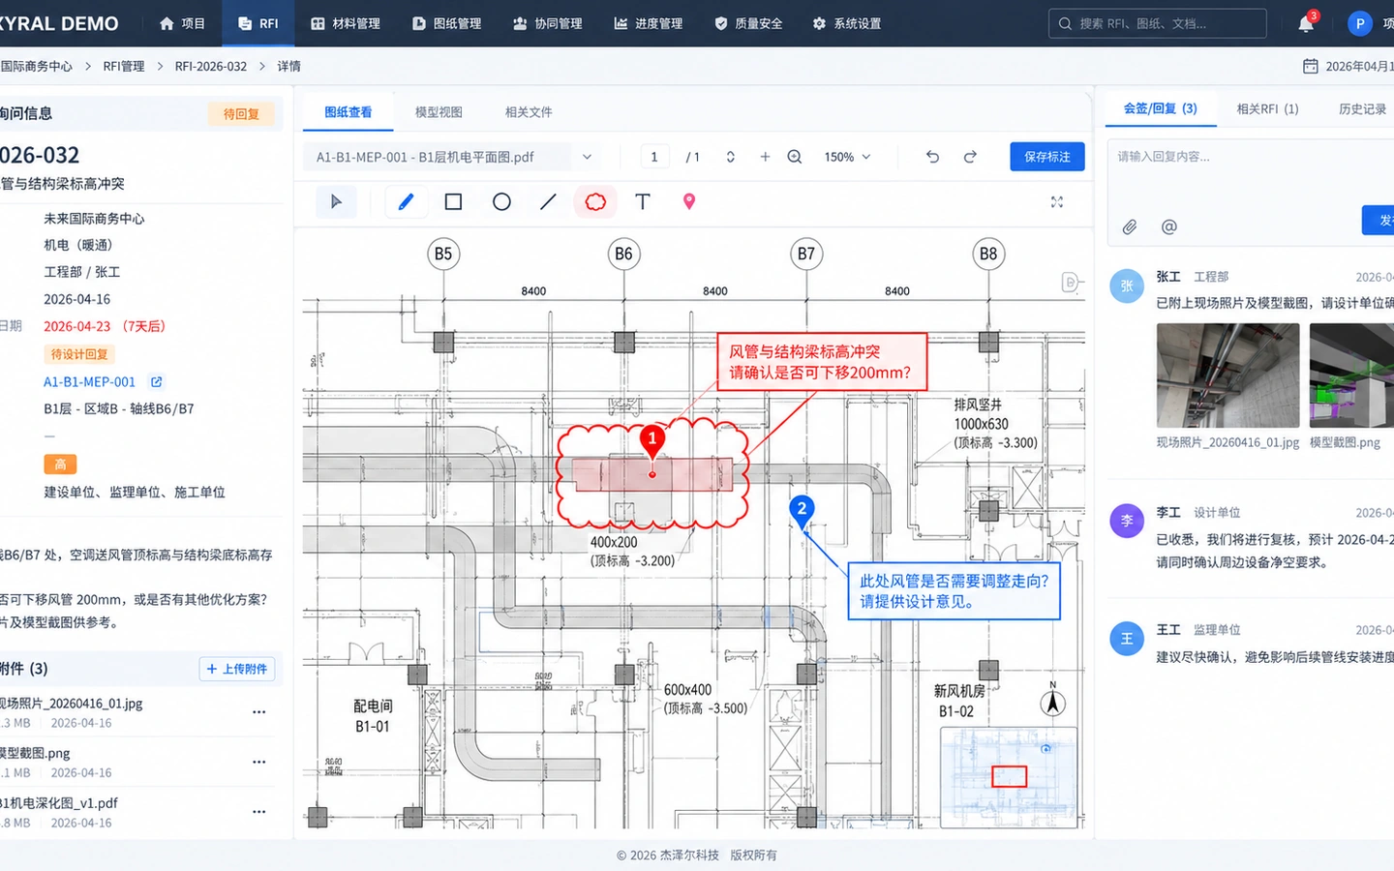Screen dimensions: 1394x871
Task: Click the page up/down stepper arrows
Action: click(731, 157)
